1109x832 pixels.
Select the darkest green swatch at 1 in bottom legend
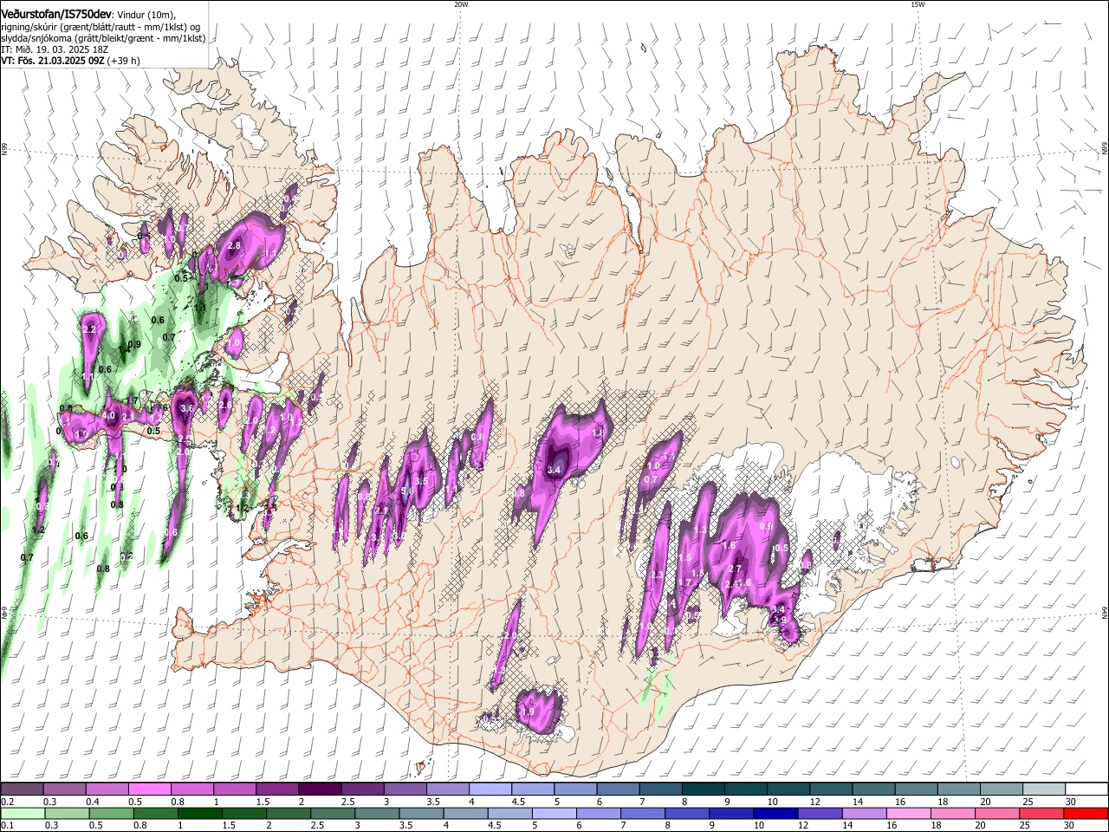point(199,814)
